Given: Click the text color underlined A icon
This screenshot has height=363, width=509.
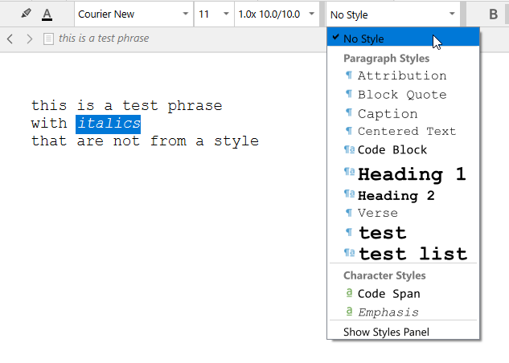Looking at the screenshot, I should [x=47, y=14].
